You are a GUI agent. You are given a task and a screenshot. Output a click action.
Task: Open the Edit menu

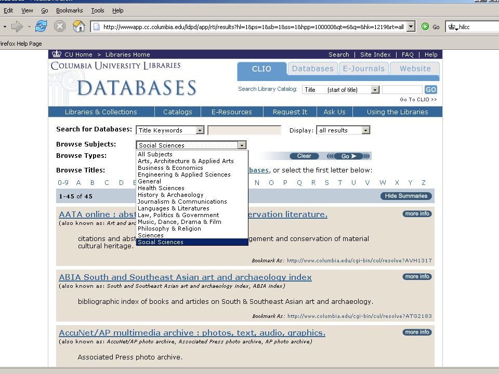pos(8,10)
